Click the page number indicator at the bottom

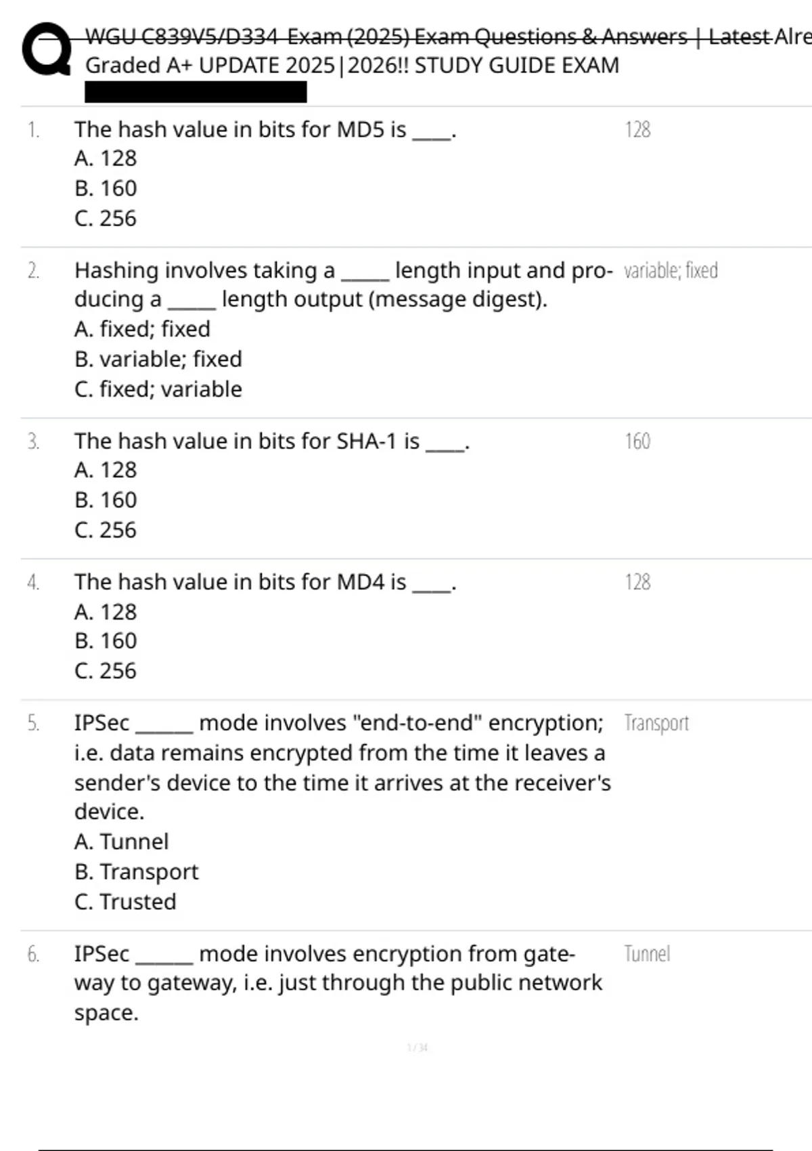(x=418, y=1048)
